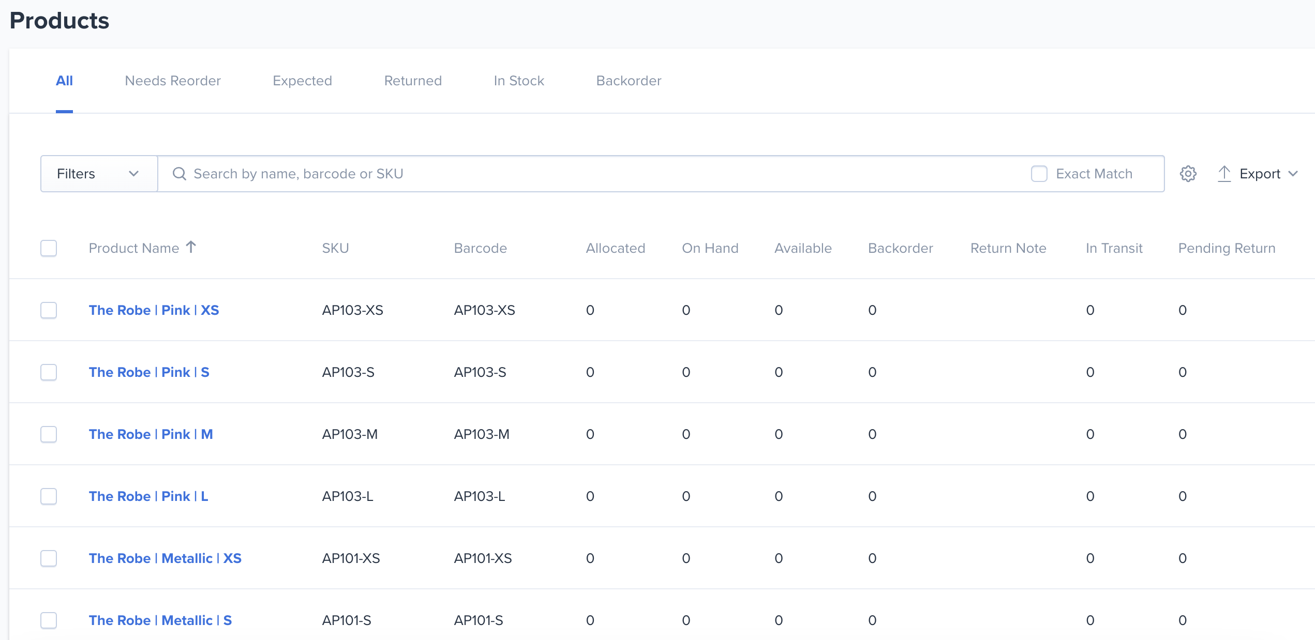
Task: Select the Robe Metallic XS row checkbox
Action: (49, 558)
